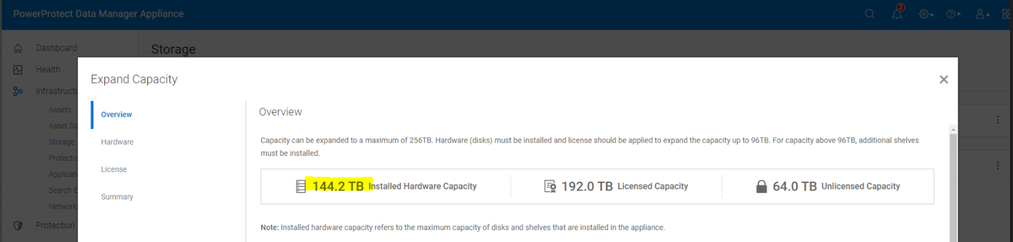This screenshot has height=242, width=1013.
Task: Switch to the Hardware step
Action: point(117,142)
